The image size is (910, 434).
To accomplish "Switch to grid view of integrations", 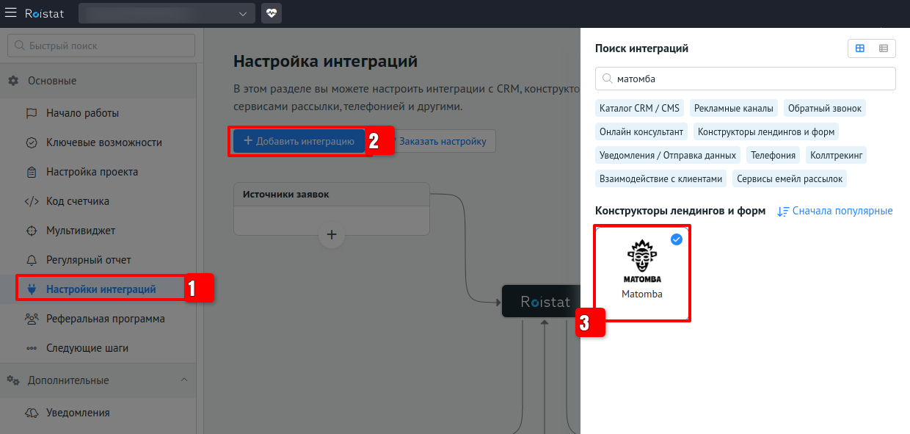I will [x=859, y=48].
